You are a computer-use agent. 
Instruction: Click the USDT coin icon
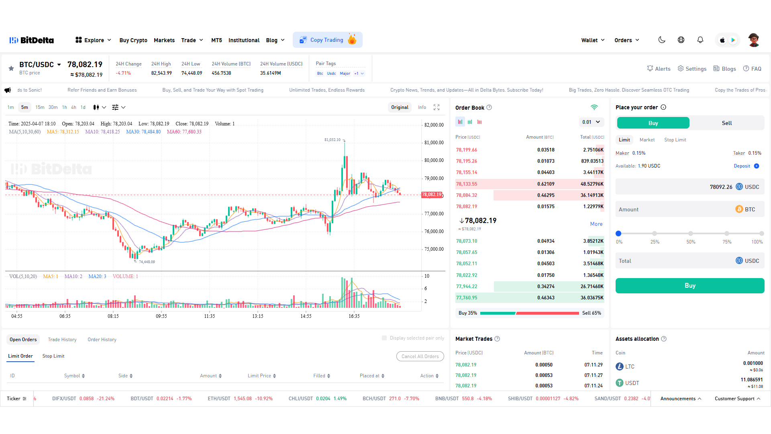pos(620,383)
